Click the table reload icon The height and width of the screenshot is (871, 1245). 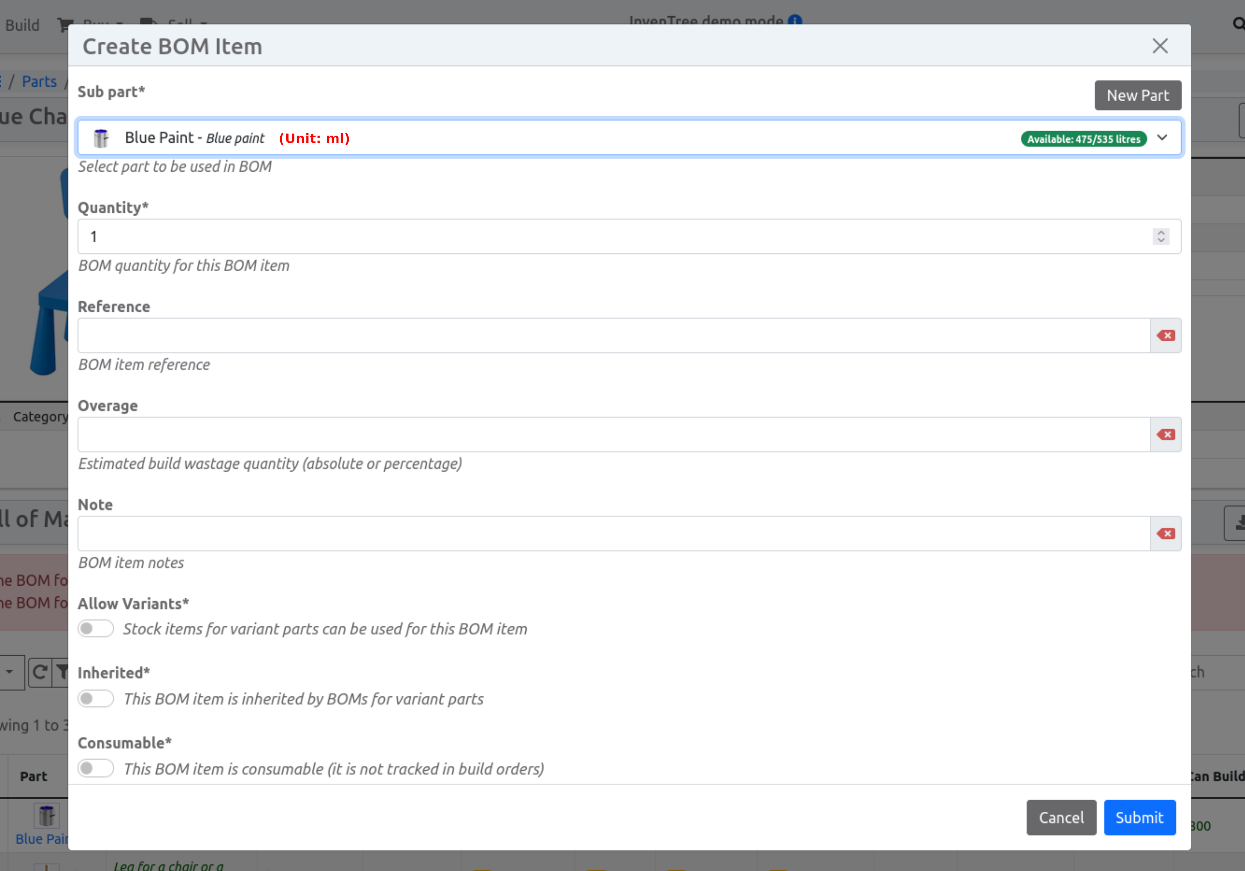39,672
